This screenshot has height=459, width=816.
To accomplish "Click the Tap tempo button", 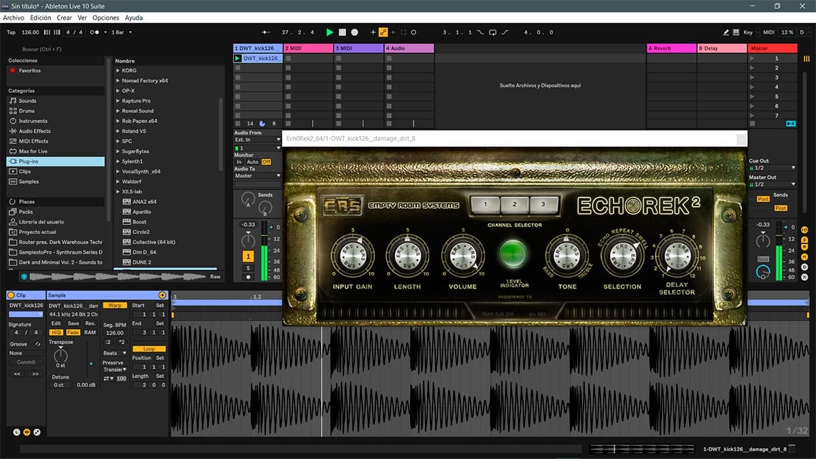I will click(11, 32).
